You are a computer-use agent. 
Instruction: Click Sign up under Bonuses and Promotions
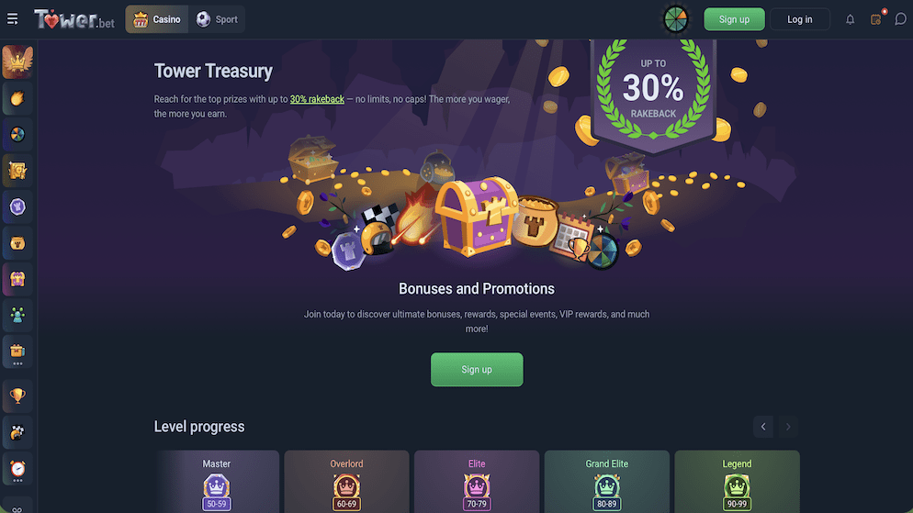[x=477, y=369]
